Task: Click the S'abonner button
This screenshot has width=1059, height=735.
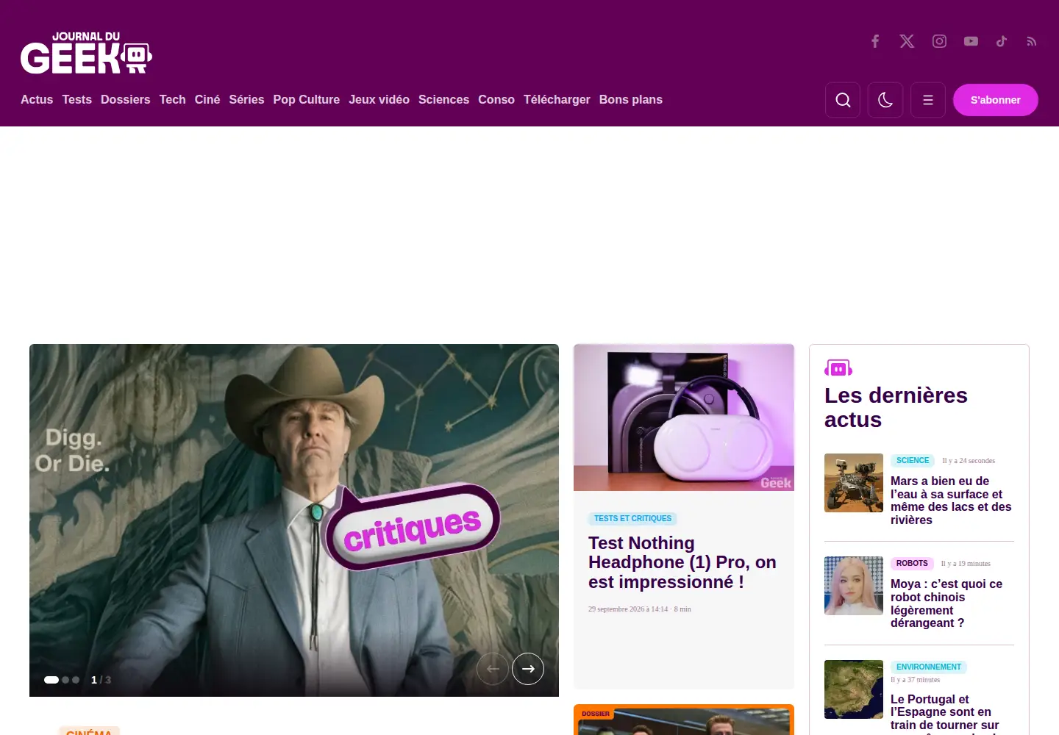Action: (996, 100)
